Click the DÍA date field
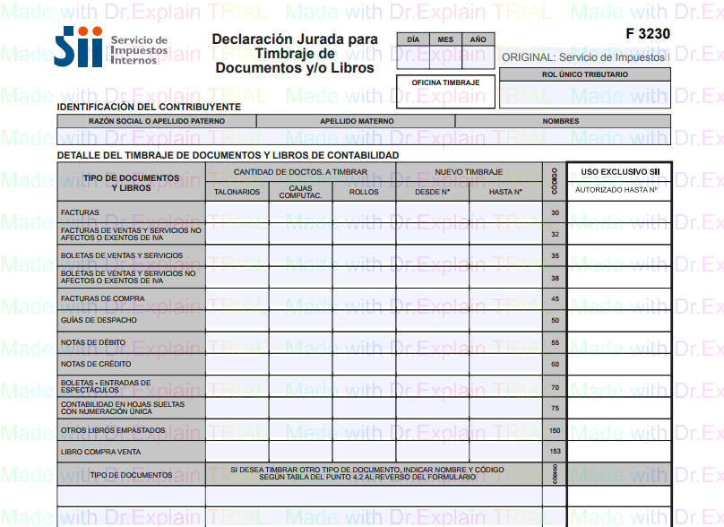The image size is (724, 527). pos(413,57)
